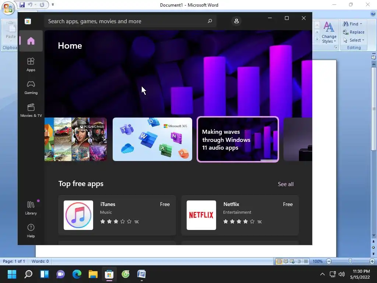The width and height of the screenshot is (377, 283).
Task: Click the green taskbar app icon
Action: (126, 274)
